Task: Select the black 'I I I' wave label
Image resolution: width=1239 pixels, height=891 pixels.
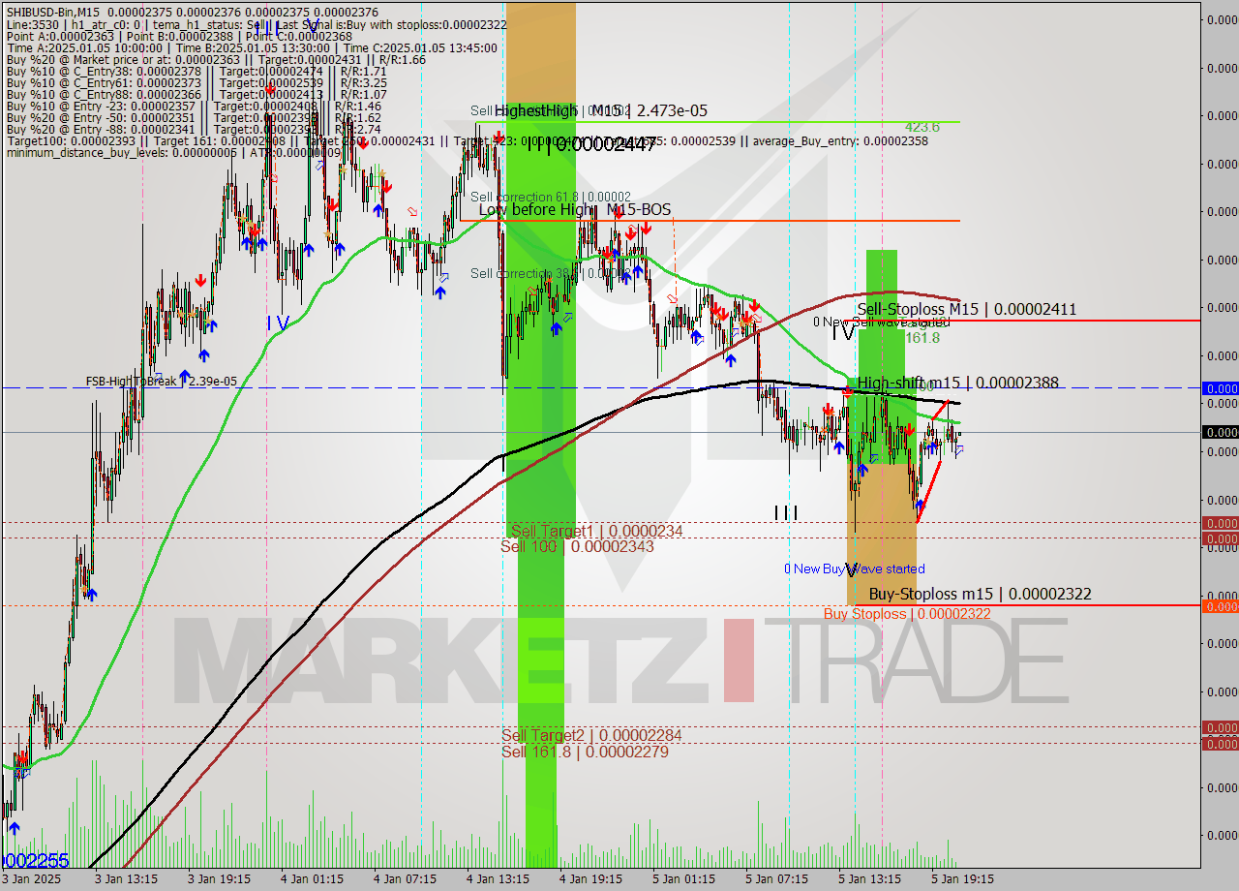Action: pos(785,513)
